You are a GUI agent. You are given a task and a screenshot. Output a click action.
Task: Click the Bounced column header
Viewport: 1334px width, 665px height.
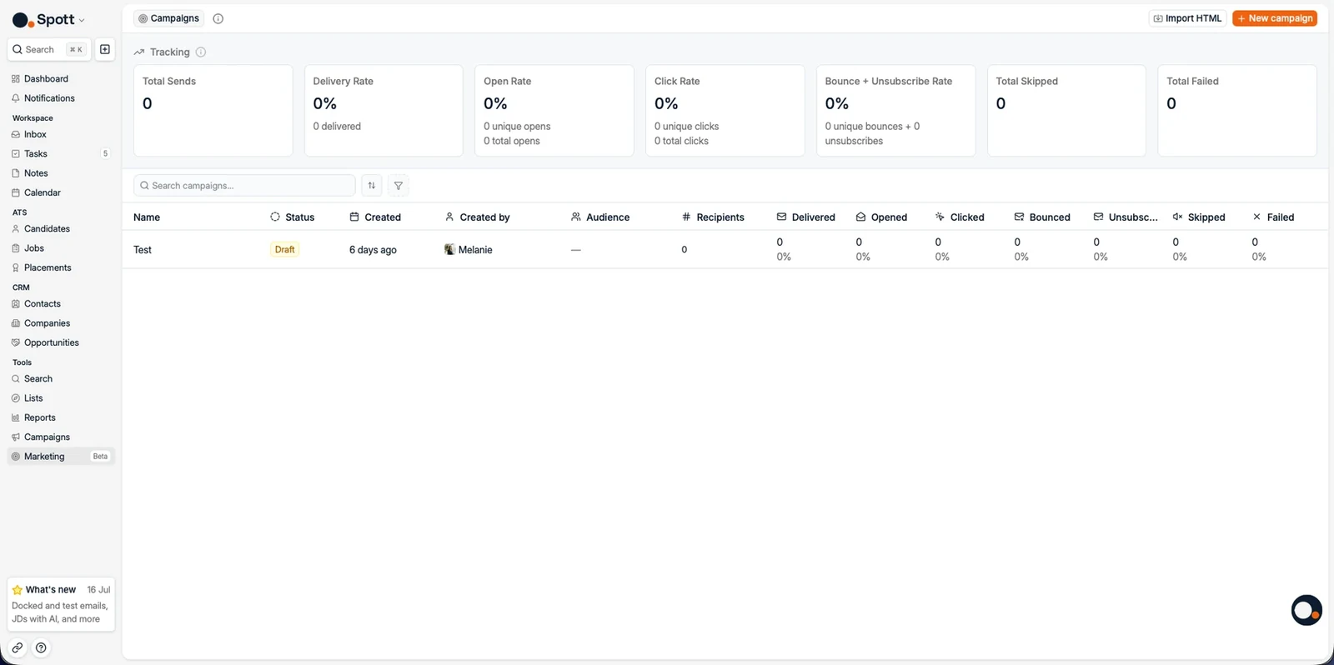1042,217
